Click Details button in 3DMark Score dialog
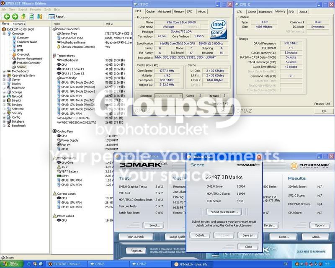This screenshot has height=268, width=335. click(x=201, y=235)
